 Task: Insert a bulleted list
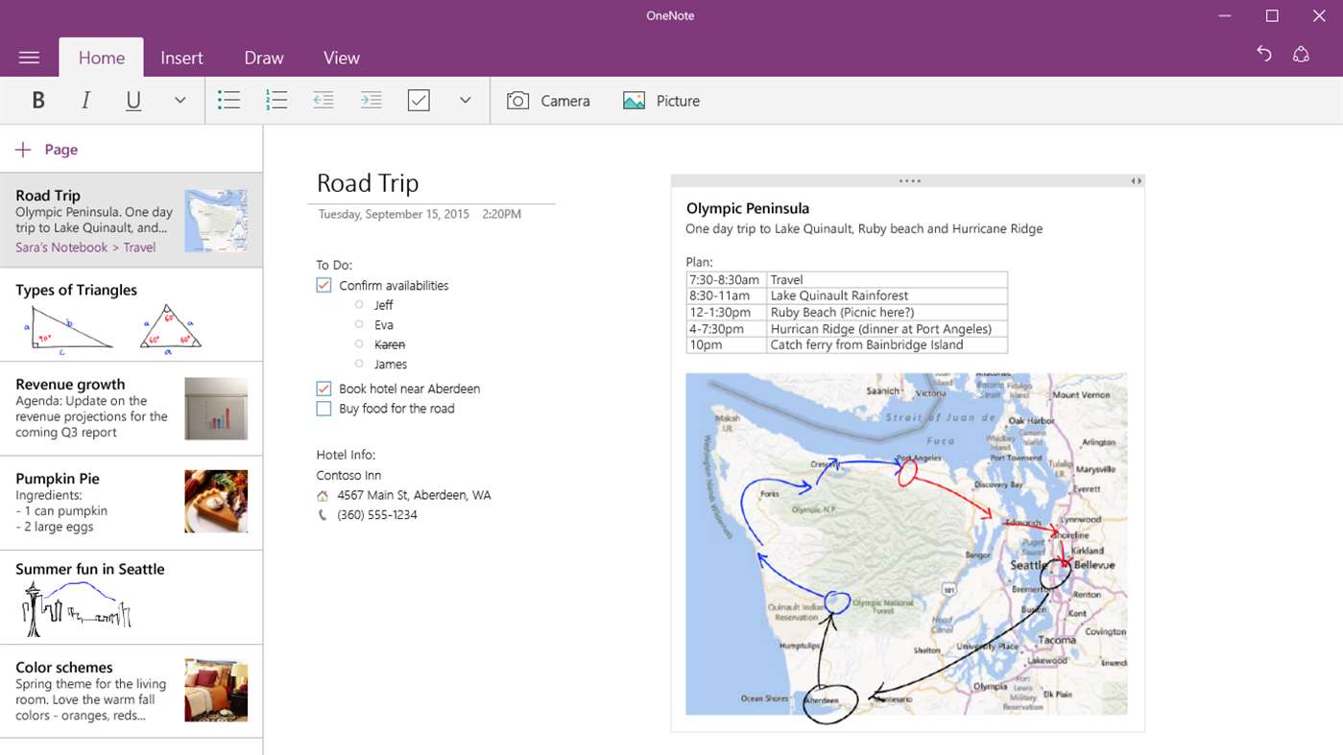tap(228, 101)
